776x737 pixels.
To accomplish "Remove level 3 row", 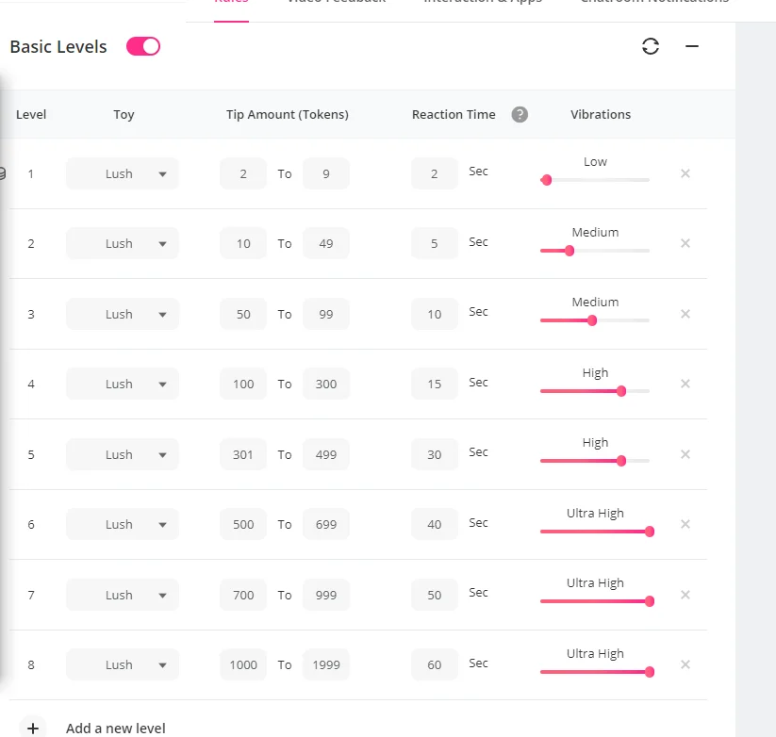I will 685,314.
